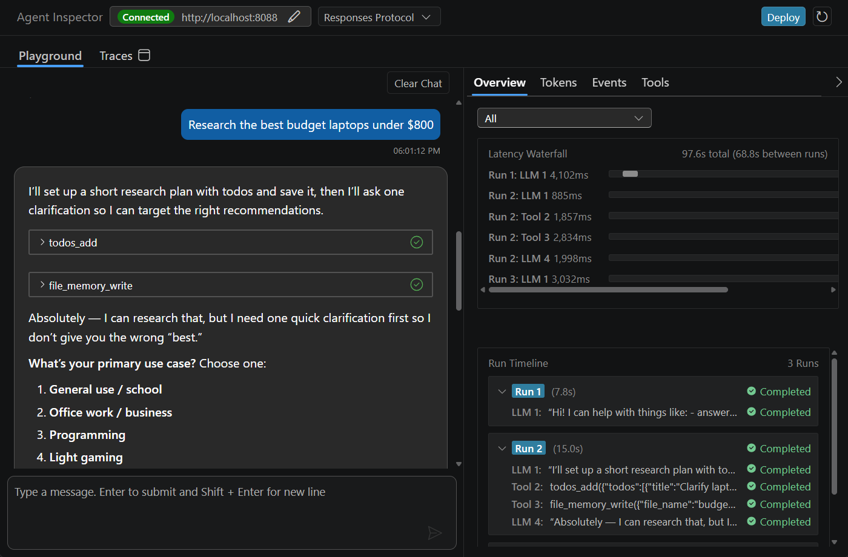
Task: Click the Connected status badge
Action: pyautogui.click(x=146, y=17)
